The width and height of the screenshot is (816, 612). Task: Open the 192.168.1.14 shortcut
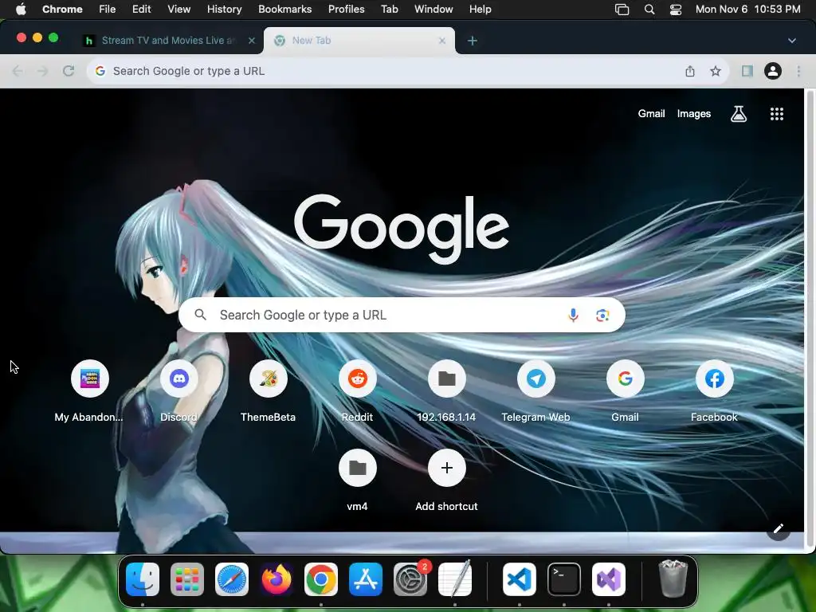(446, 379)
